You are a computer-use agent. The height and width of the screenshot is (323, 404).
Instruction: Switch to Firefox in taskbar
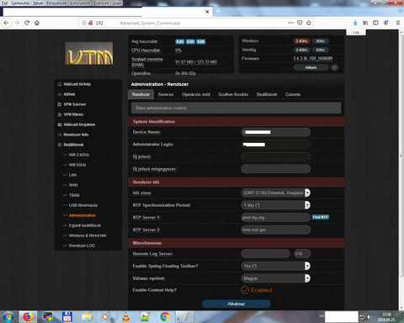click(x=28, y=317)
